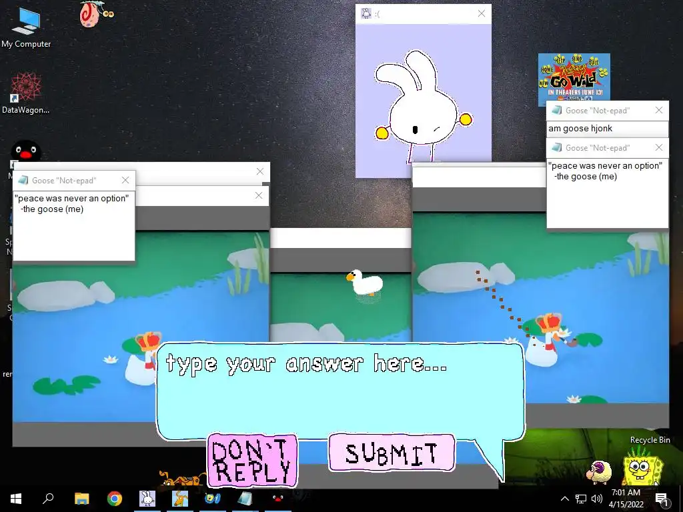Open the DataWagon desktop shortcut
The width and height of the screenshot is (683, 512).
pyautogui.click(x=26, y=93)
